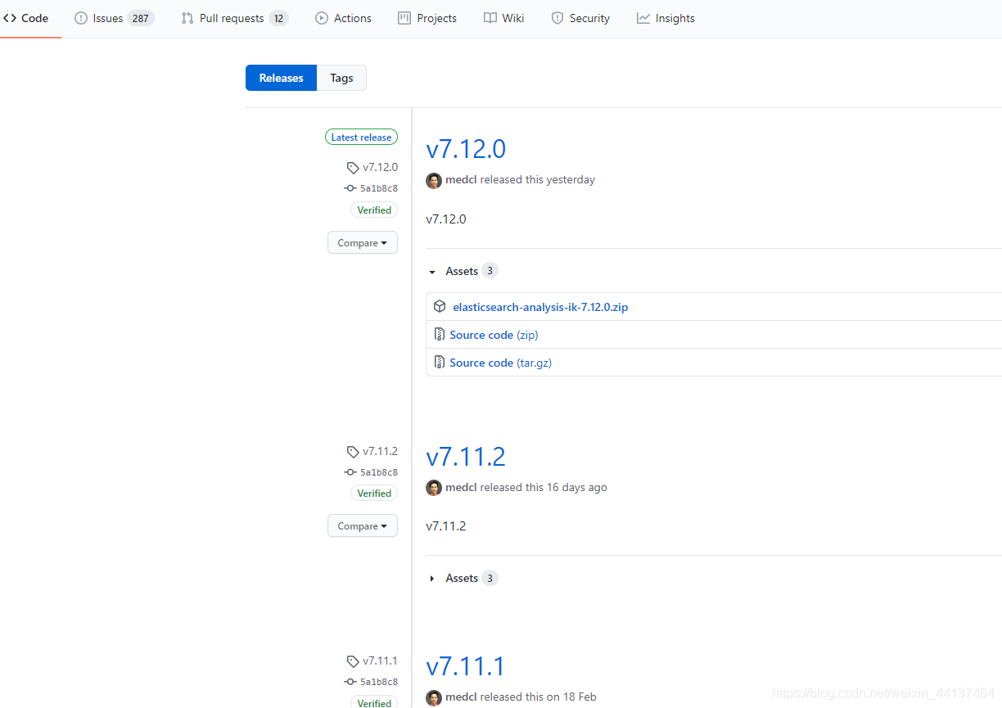Click the Verified badge for v7.12.0
The height and width of the screenshot is (708, 1002).
point(374,210)
